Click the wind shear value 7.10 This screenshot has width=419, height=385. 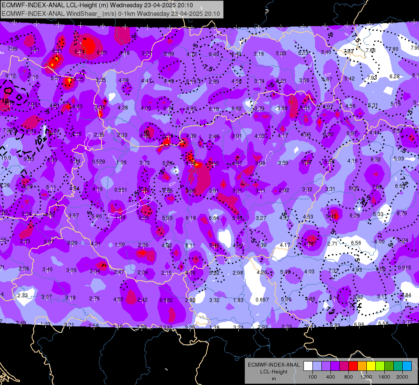[33, 77]
